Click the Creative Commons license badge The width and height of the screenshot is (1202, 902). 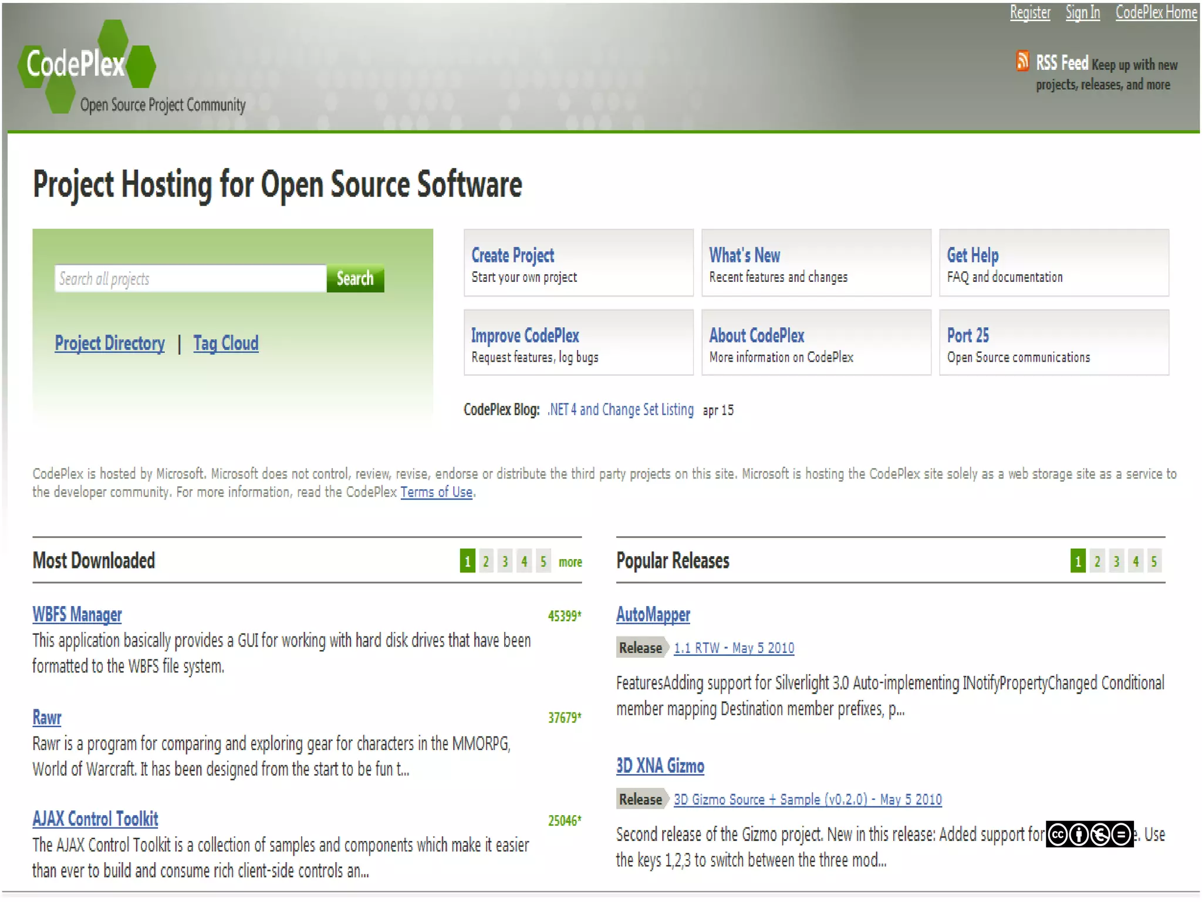tap(1089, 834)
